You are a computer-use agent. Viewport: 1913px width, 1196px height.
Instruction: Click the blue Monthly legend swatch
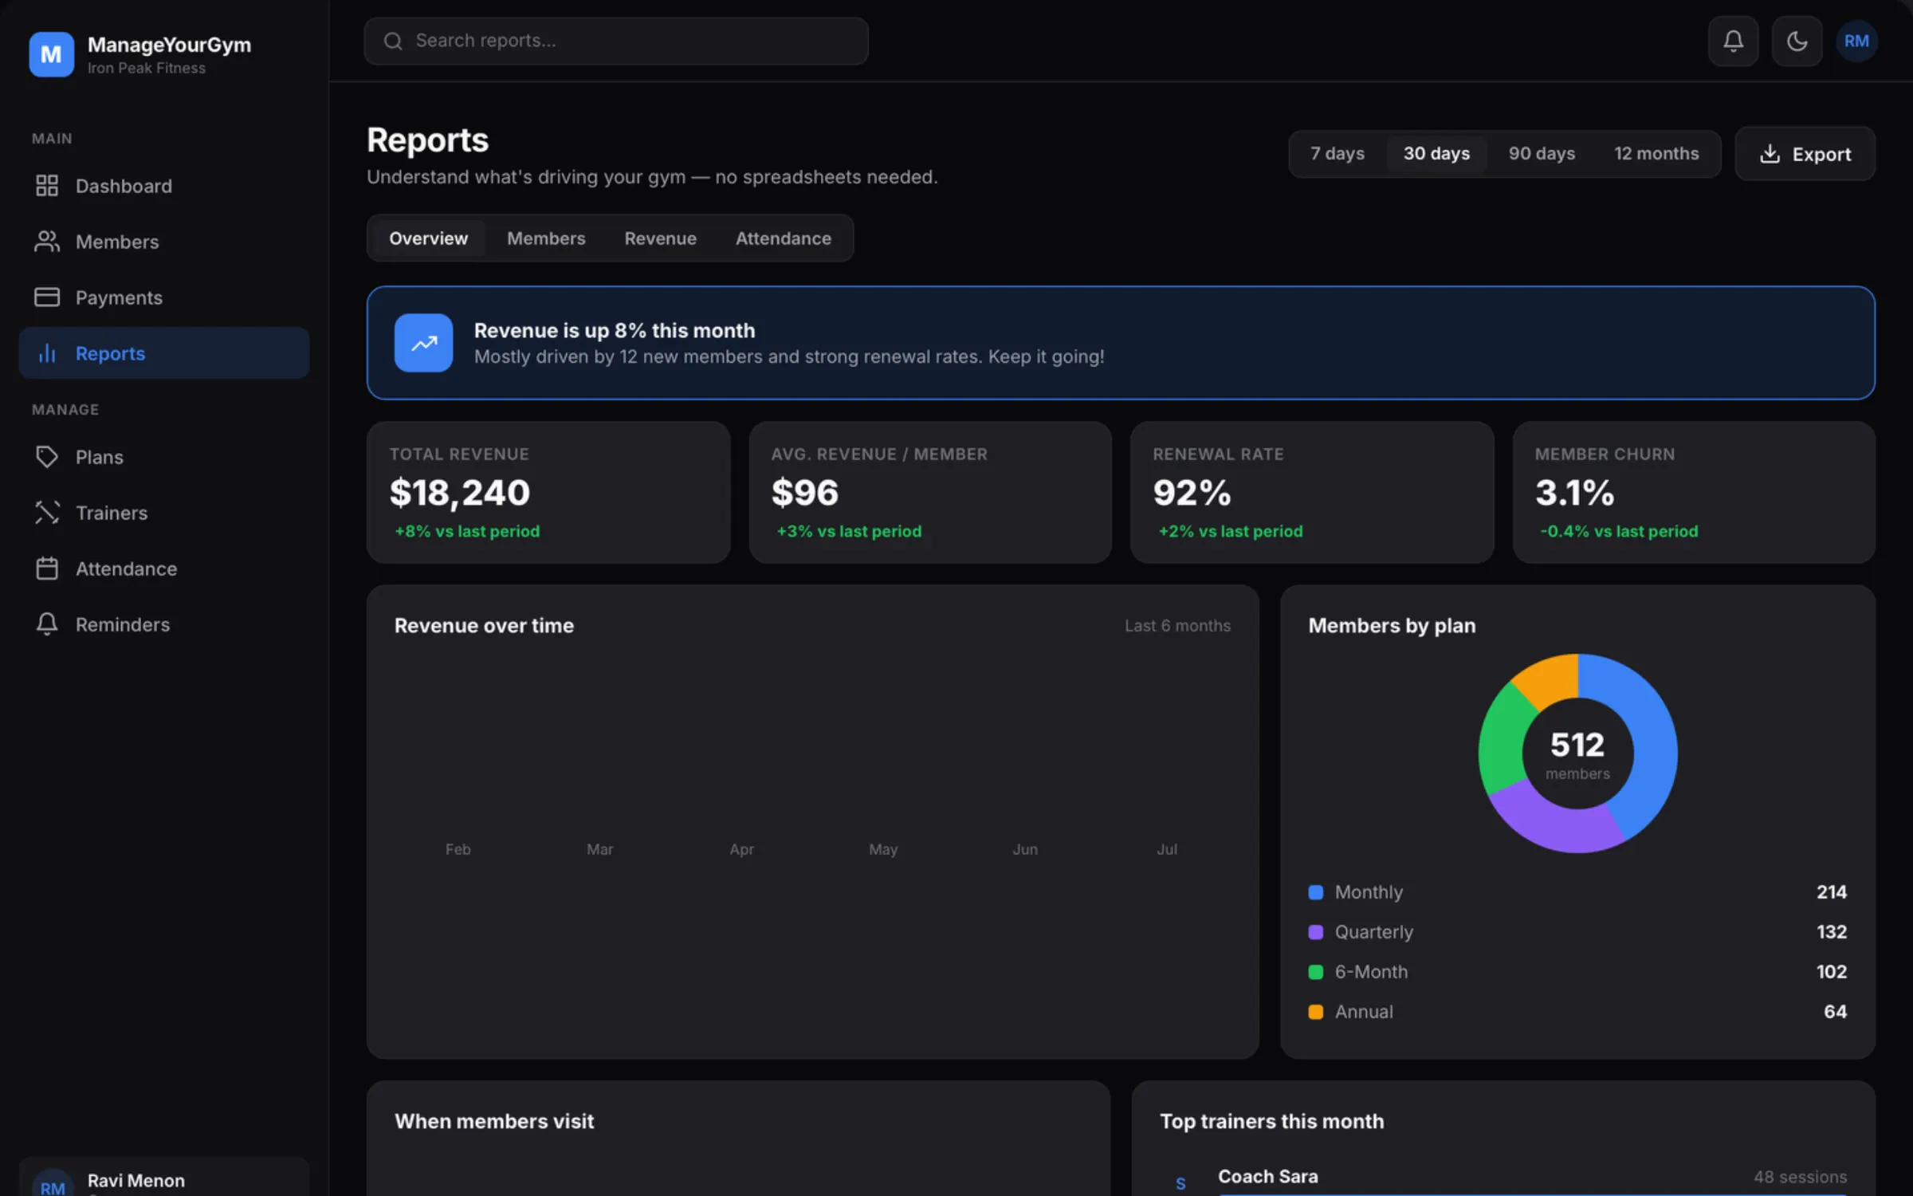(x=1316, y=892)
